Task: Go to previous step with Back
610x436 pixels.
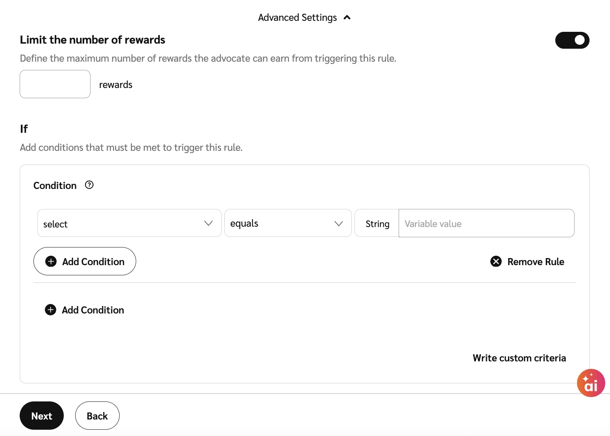Action: pos(97,416)
